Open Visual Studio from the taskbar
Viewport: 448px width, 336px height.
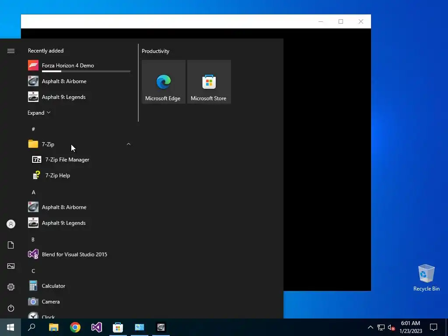97,327
